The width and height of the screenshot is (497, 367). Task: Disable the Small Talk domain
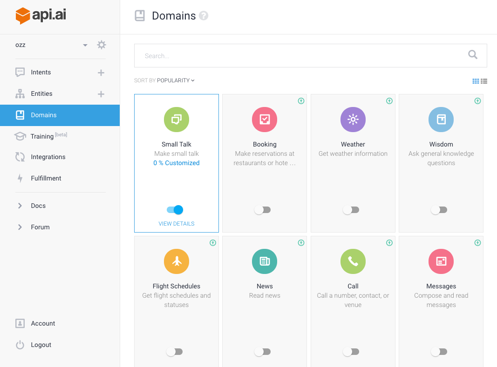(x=175, y=210)
